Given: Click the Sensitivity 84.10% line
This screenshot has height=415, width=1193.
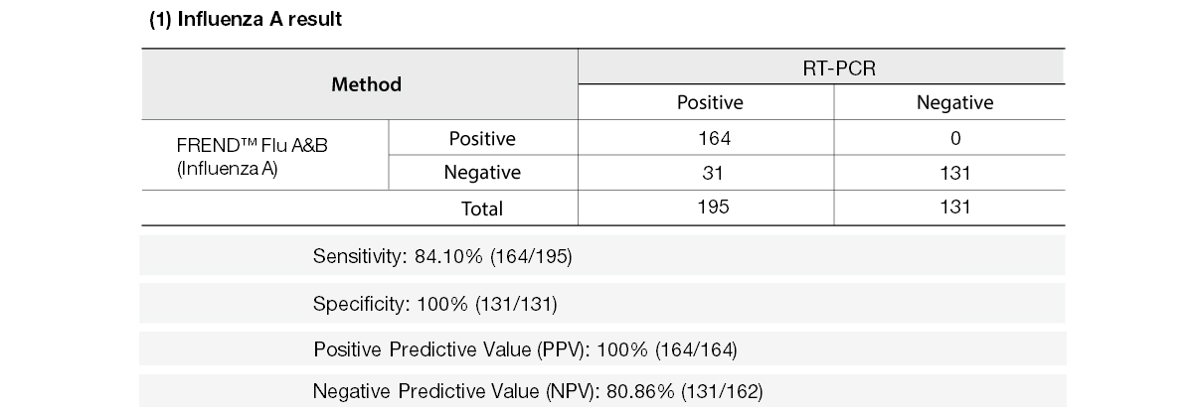Looking at the screenshot, I should click(x=442, y=257).
